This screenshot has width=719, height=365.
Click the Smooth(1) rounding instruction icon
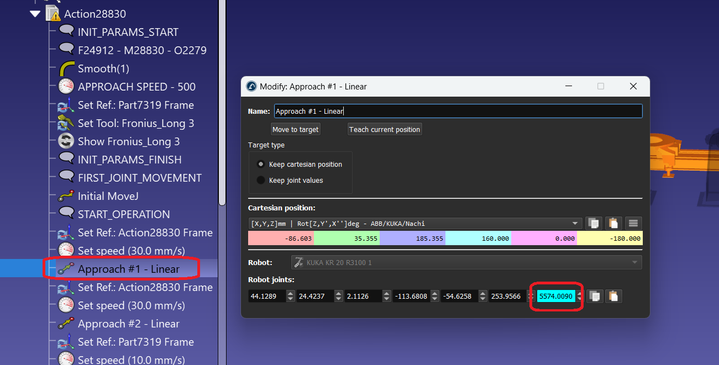pos(66,68)
